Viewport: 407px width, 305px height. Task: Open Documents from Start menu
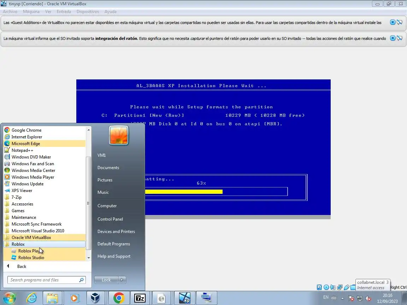(108, 168)
